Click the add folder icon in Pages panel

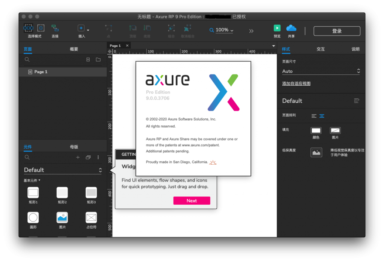[x=98, y=60]
